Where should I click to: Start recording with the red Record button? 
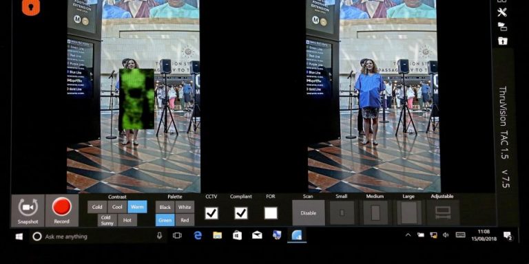(62, 210)
